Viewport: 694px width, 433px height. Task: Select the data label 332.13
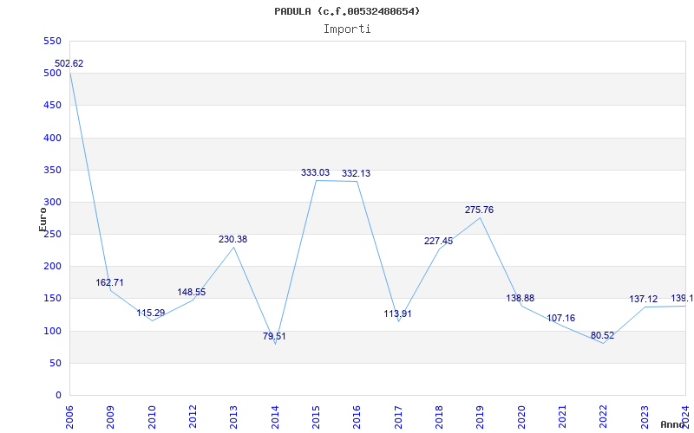click(x=356, y=174)
